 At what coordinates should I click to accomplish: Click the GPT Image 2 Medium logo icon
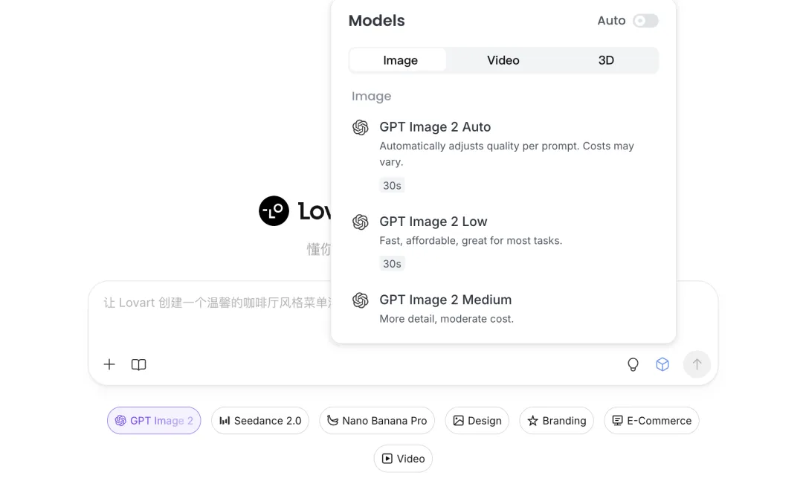pyautogui.click(x=361, y=300)
